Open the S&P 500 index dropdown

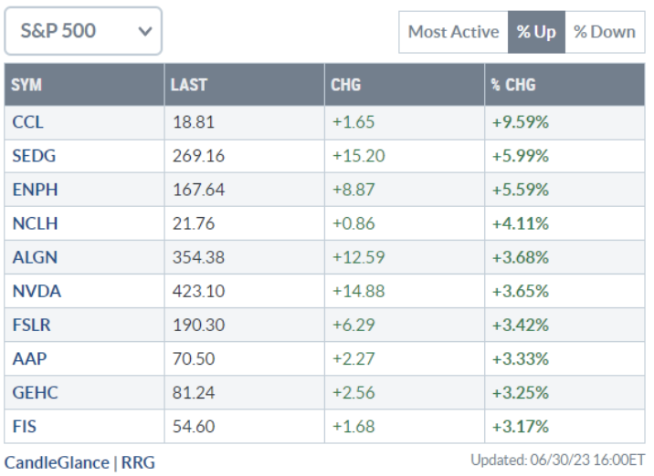click(83, 31)
